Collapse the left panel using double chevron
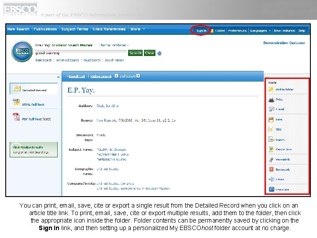317x238 pixels. coord(58,77)
